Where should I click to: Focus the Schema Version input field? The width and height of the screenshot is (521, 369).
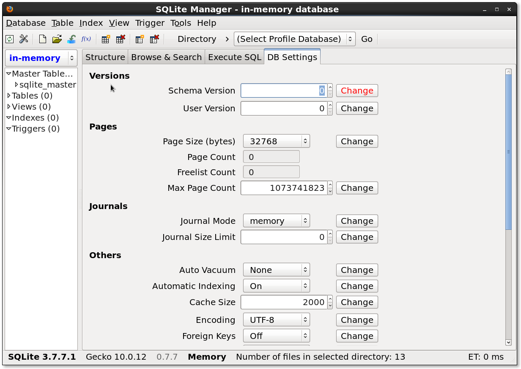tap(284, 91)
